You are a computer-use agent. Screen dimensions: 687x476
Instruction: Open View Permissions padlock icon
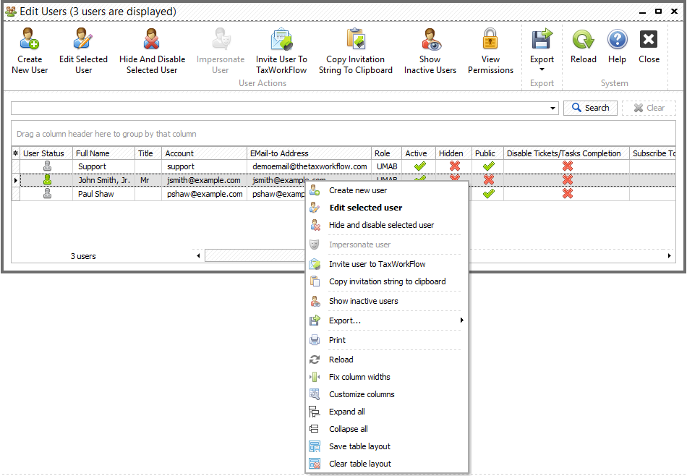coord(490,38)
